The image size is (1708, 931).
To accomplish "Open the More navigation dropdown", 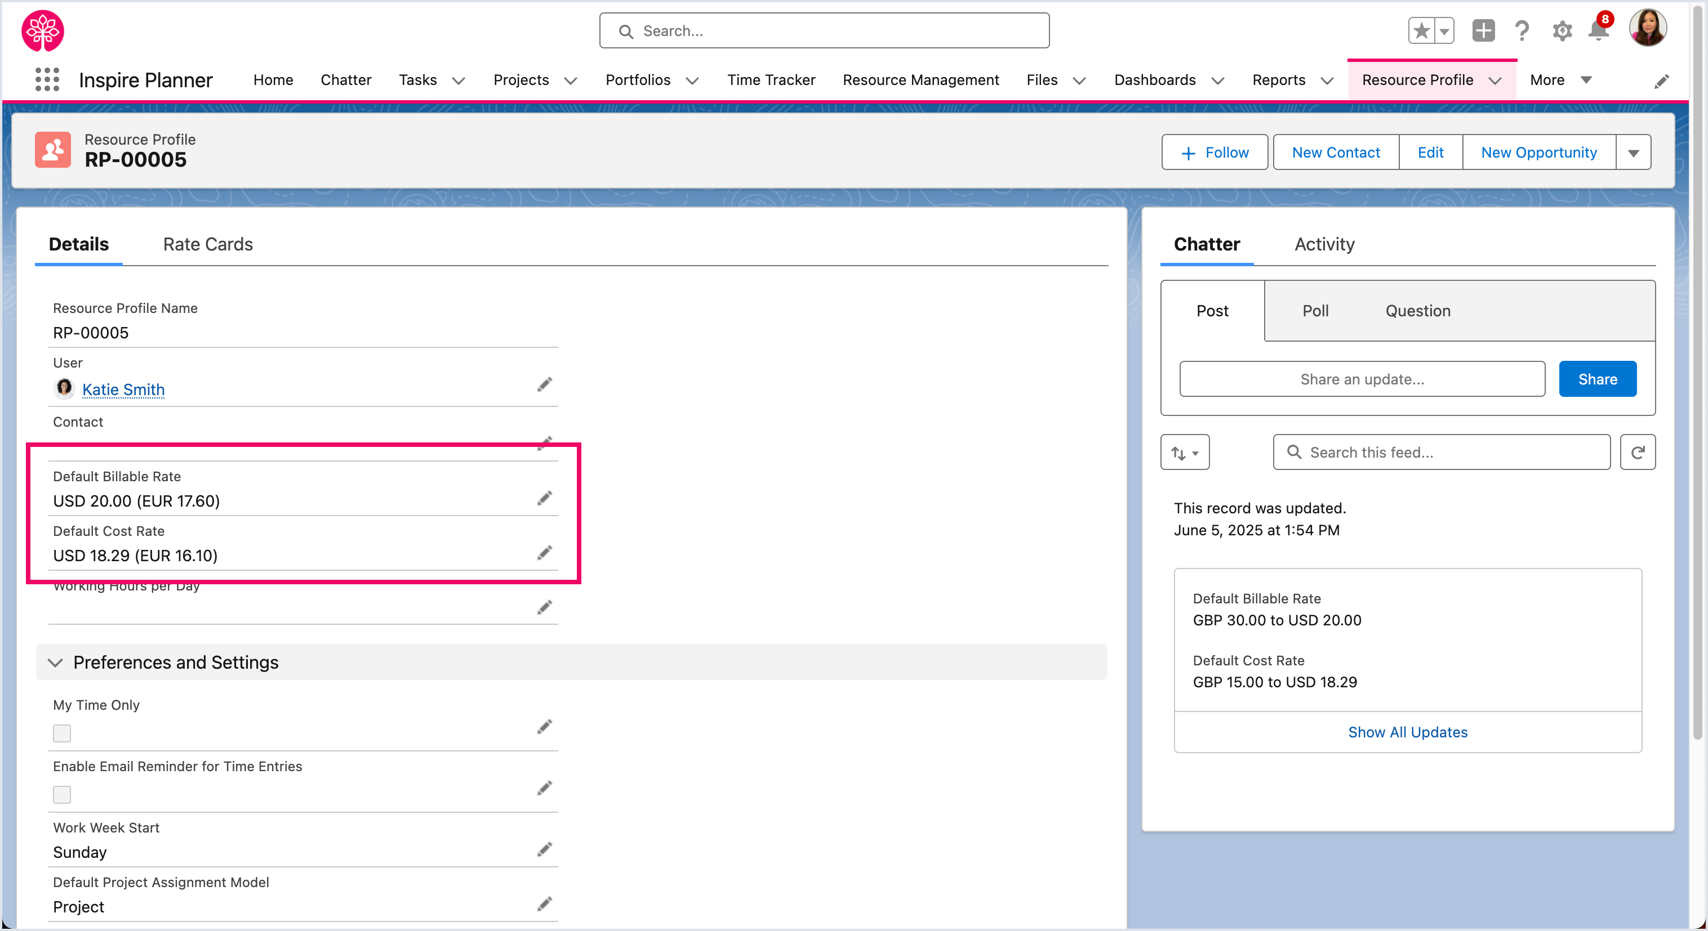I will tap(1561, 80).
